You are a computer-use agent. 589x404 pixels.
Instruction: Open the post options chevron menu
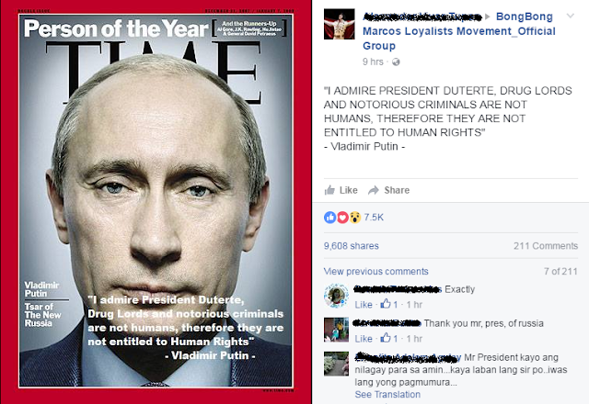pos(571,16)
